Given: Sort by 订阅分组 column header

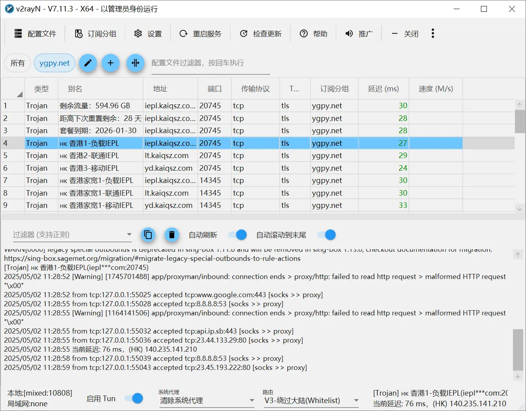Looking at the screenshot, I should click(335, 89).
